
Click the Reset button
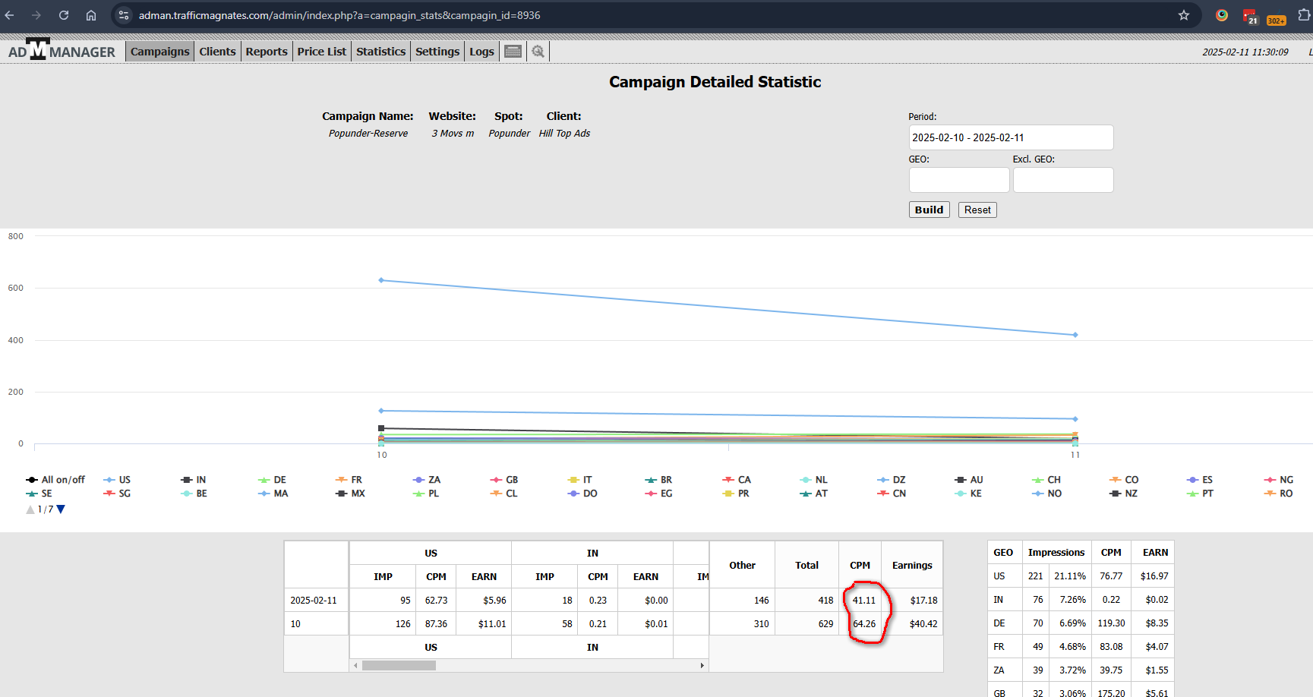977,210
